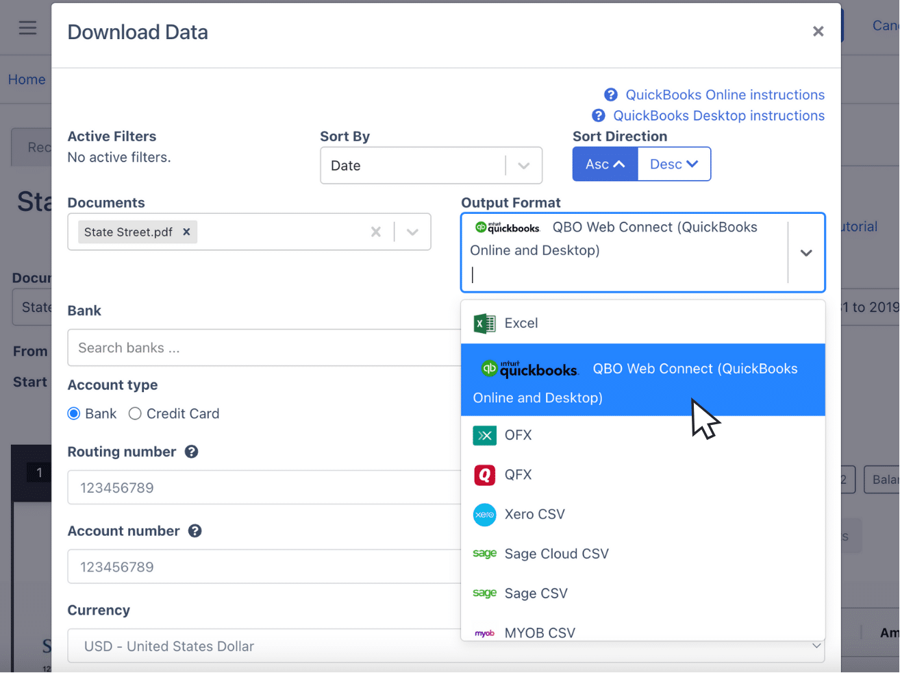
Task: Expand the Documents dropdown chevron
Action: 412,232
